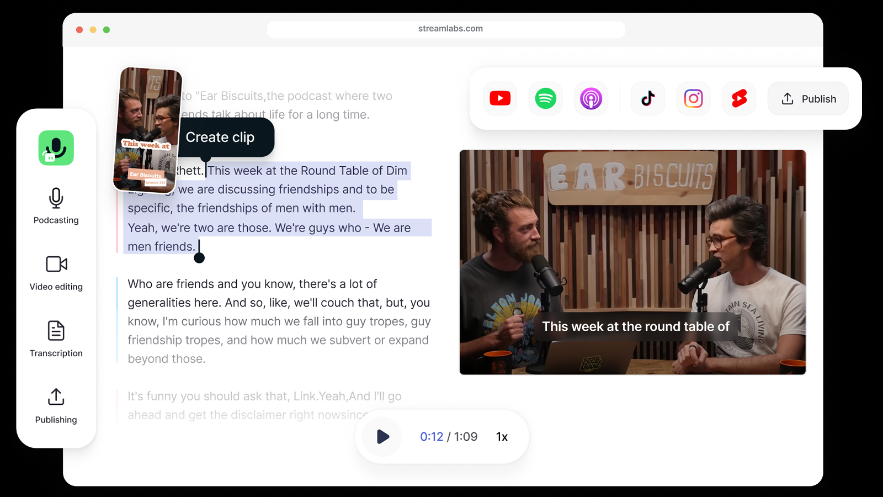
Task: Open the Transcription document icon
Action: 56,331
